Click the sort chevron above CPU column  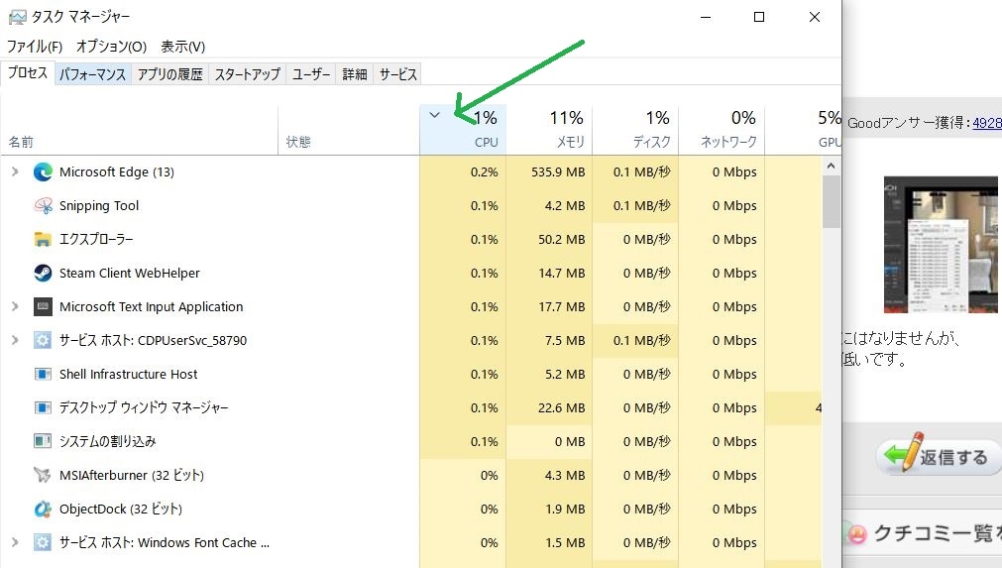point(434,115)
